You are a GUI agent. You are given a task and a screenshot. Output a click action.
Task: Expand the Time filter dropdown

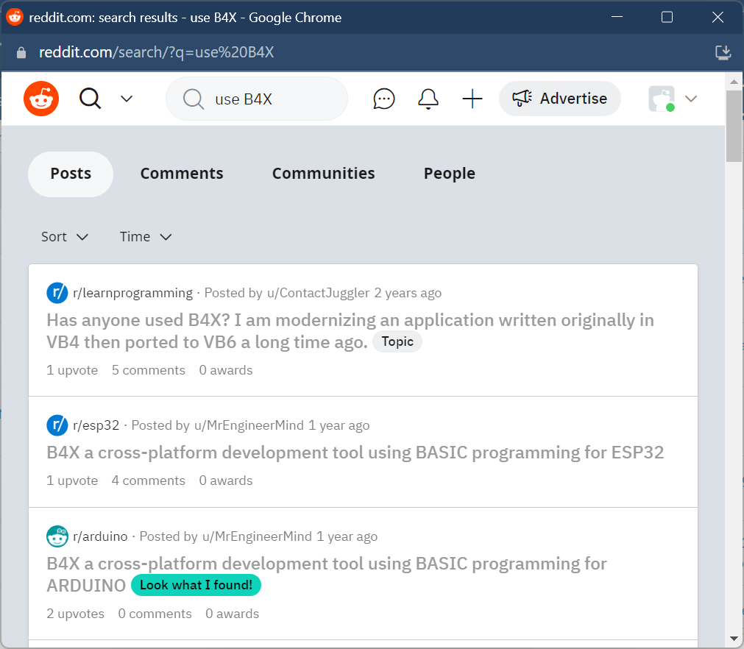pos(146,236)
